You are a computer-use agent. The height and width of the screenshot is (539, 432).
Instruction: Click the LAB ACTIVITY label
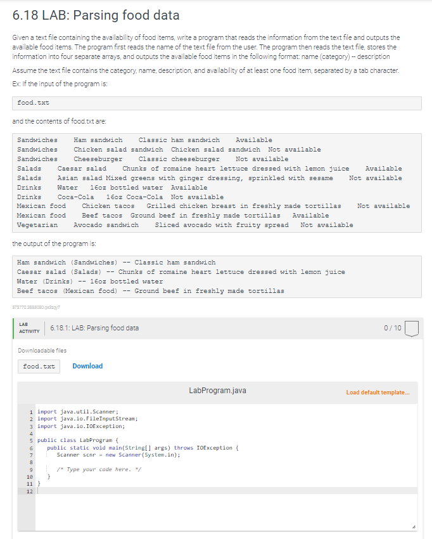pos(29,328)
